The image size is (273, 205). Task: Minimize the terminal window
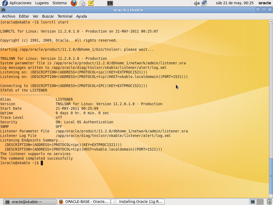(x=258, y=10)
